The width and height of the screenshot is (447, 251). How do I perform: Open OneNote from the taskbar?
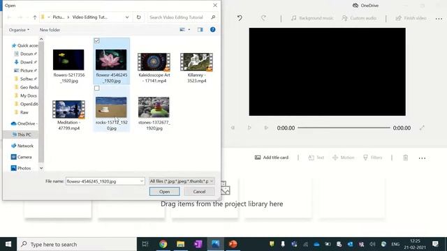pos(198,244)
